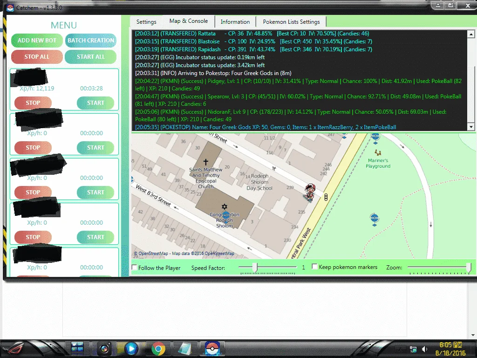Enable the Follow the Player checkbox
The height and width of the screenshot is (358, 477).
coord(135,268)
